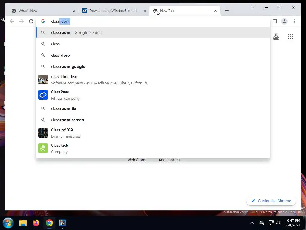
Task: Choose the classroom - Google Search suggestion
Action: pyautogui.click(x=153, y=32)
